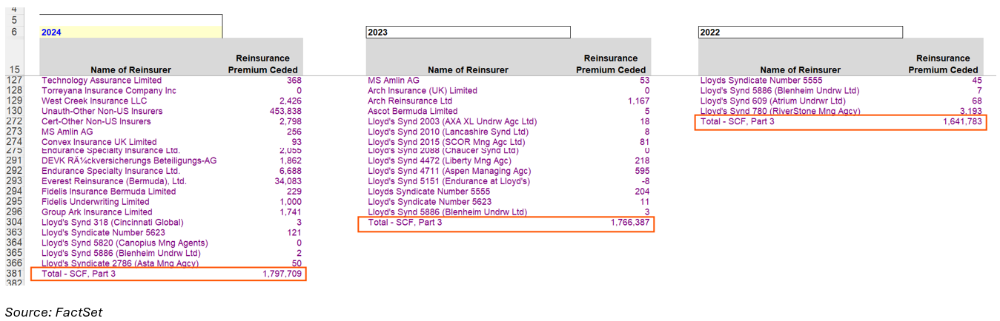This screenshot has height=321, width=1000.
Task: Select the 2,426 premium value
Action: pyautogui.click(x=290, y=101)
